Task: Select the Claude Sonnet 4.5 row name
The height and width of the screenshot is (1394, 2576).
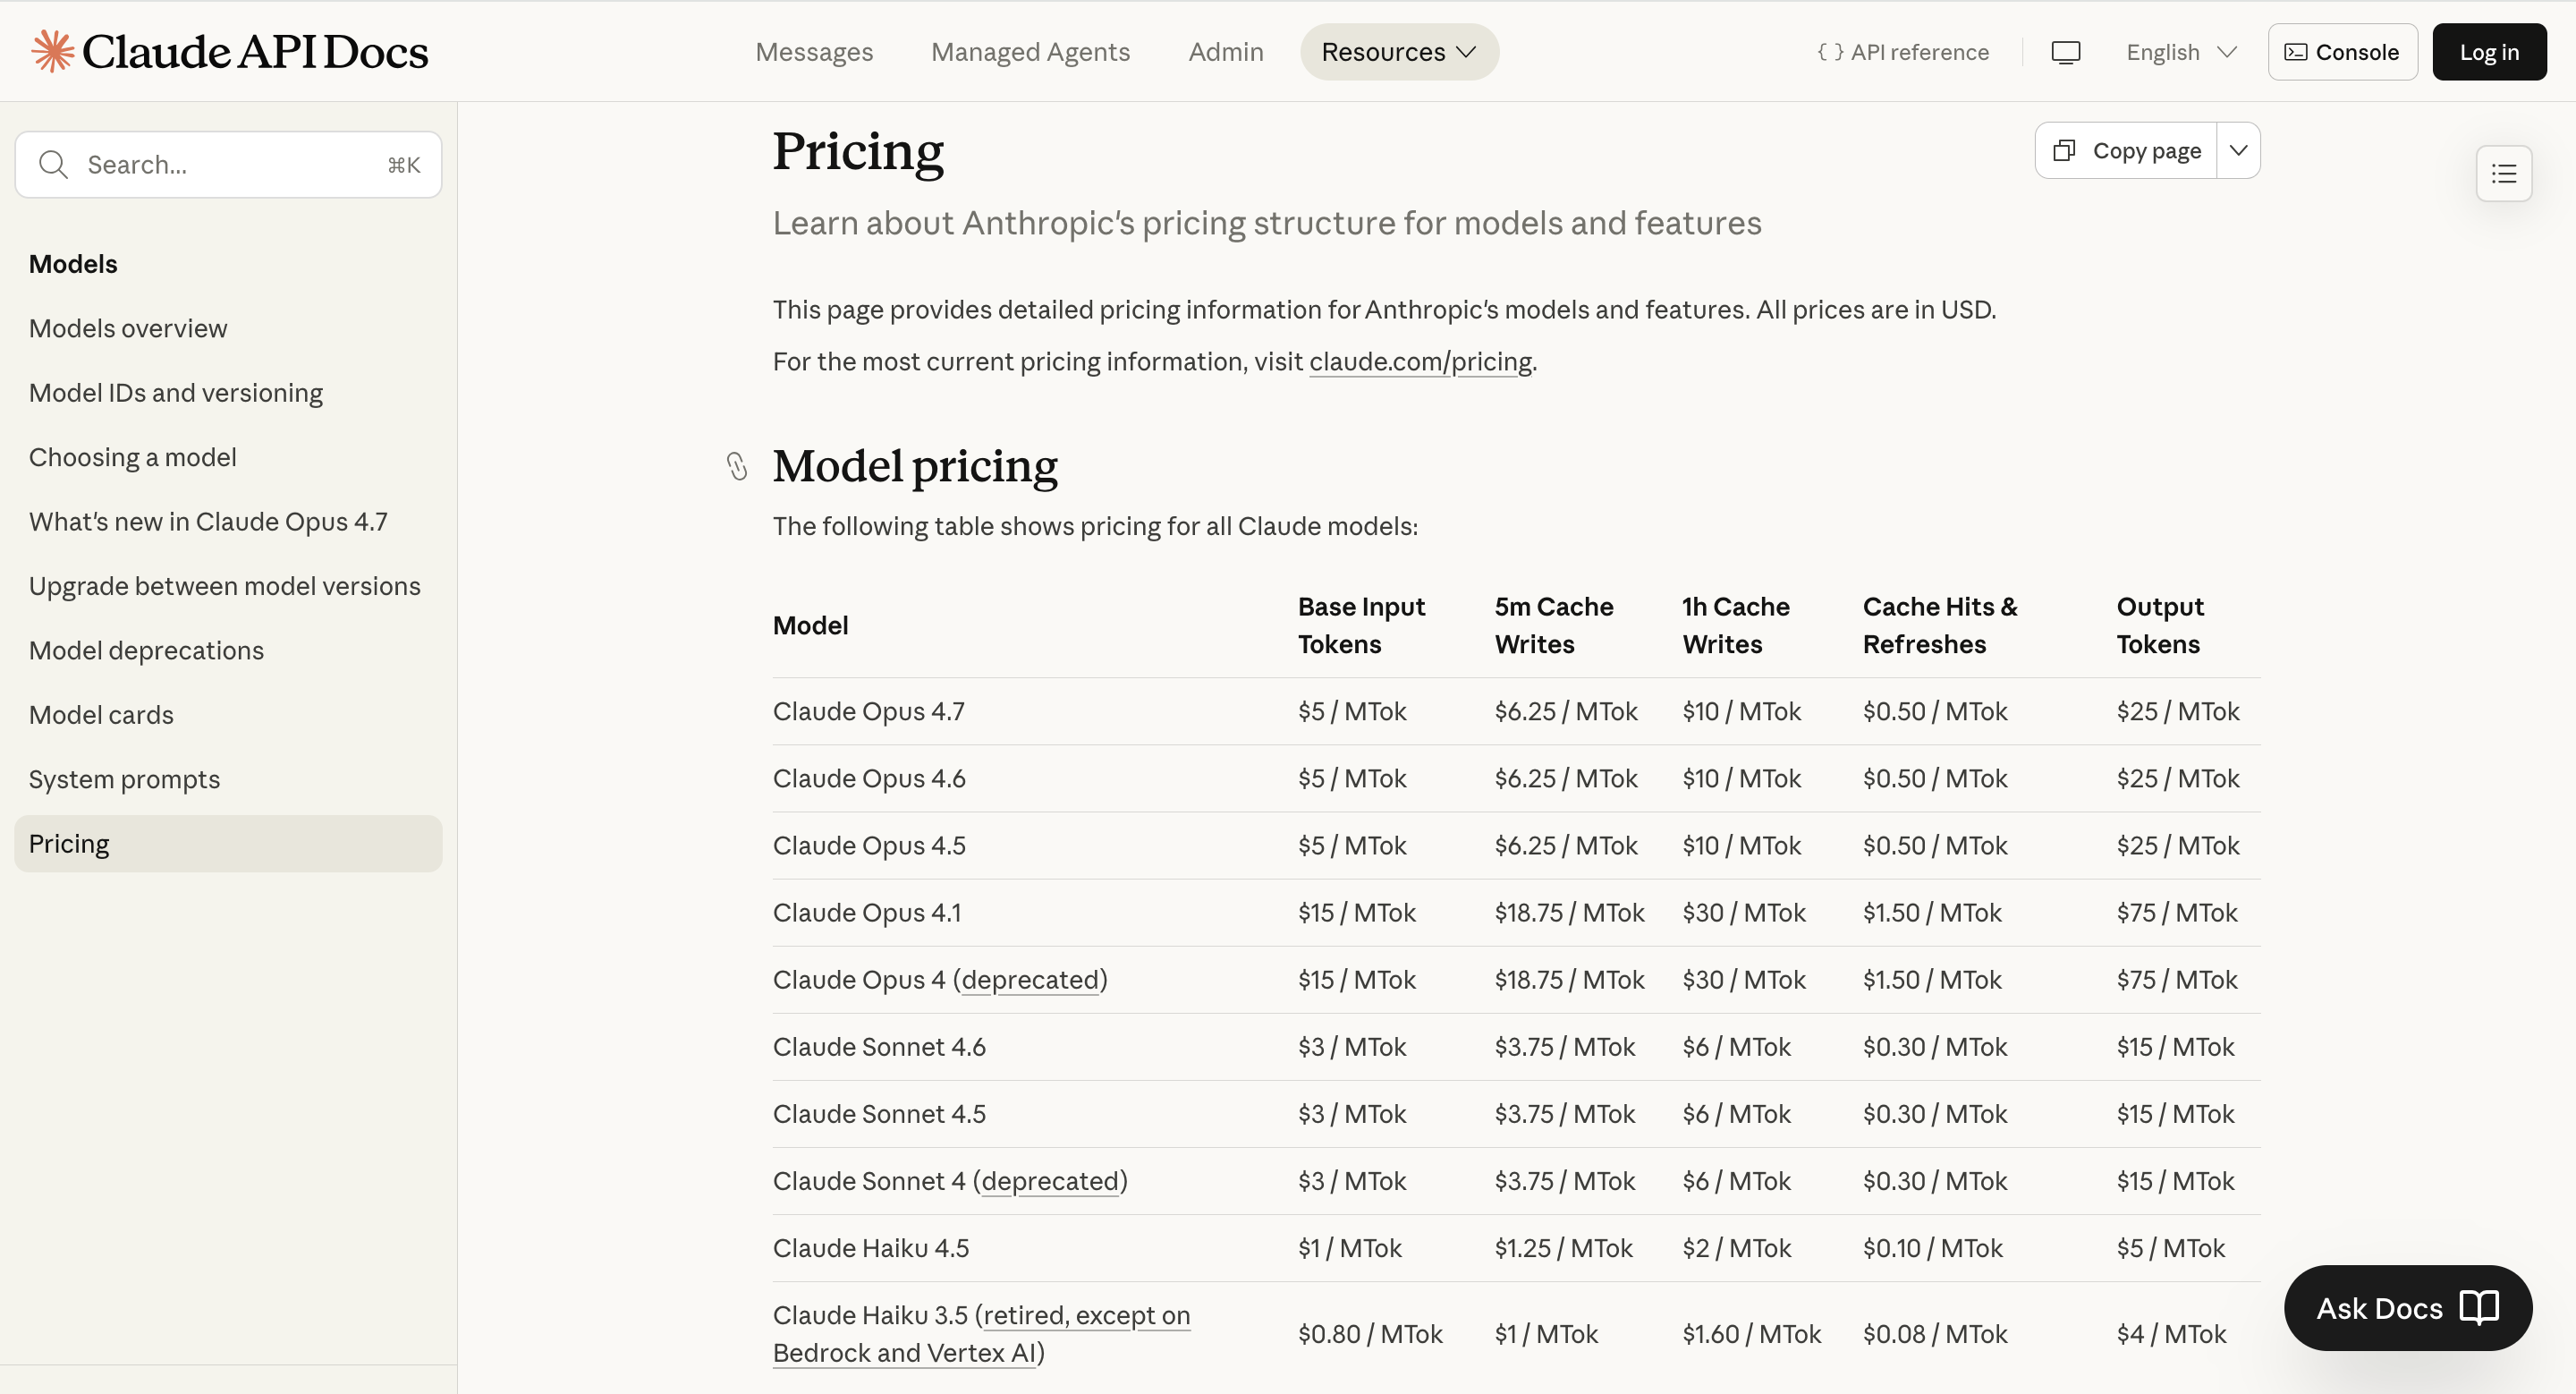Action: point(879,1114)
